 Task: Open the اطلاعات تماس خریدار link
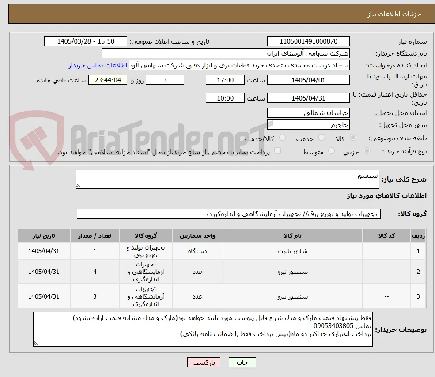coord(98,65)
